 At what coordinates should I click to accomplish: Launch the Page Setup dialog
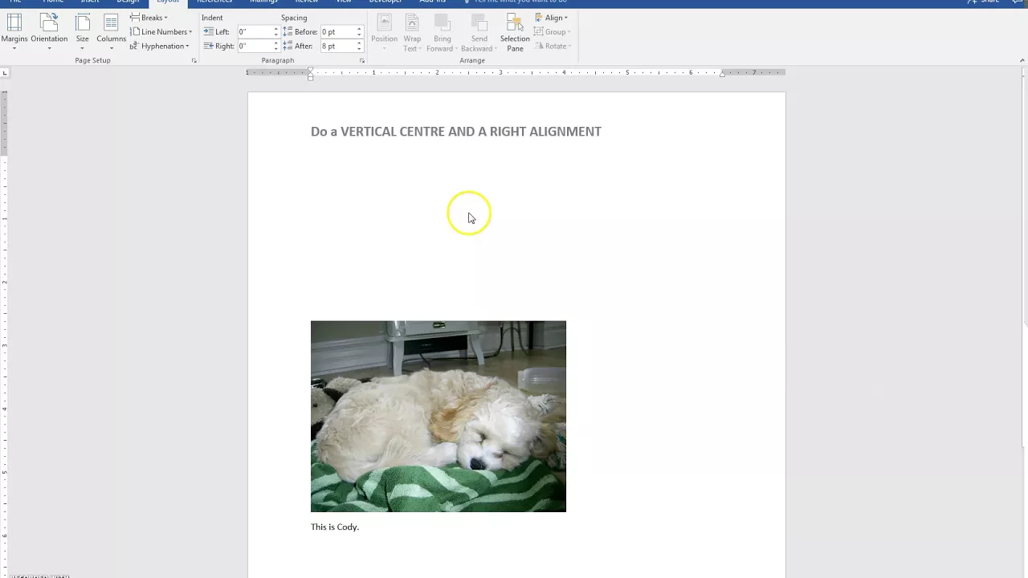click(x=194, y=61)
